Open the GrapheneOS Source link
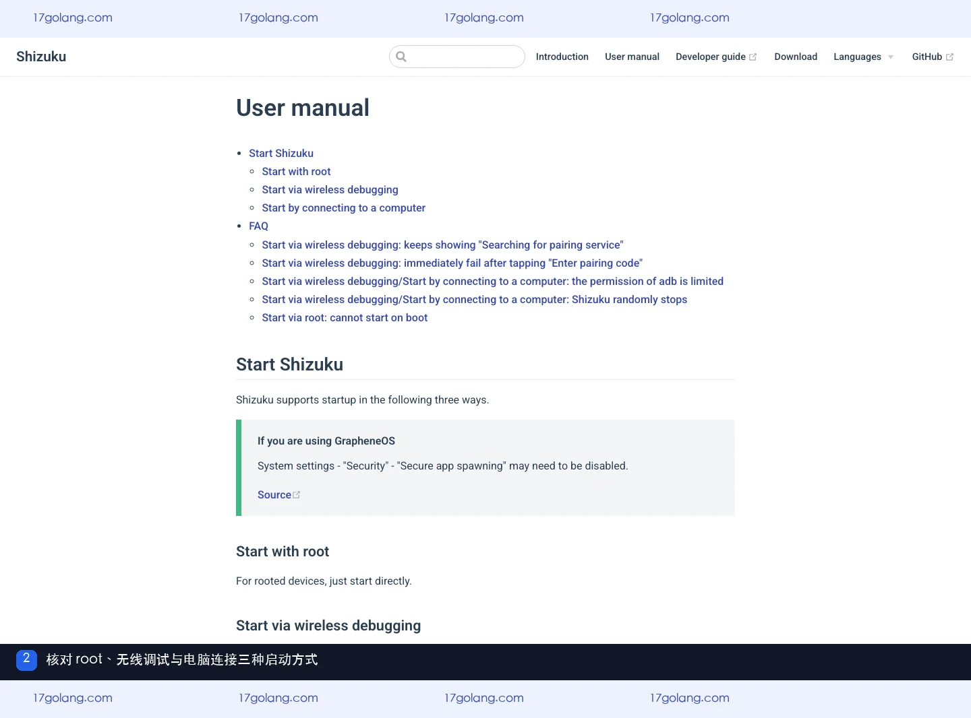 click(x=274, y=495)
